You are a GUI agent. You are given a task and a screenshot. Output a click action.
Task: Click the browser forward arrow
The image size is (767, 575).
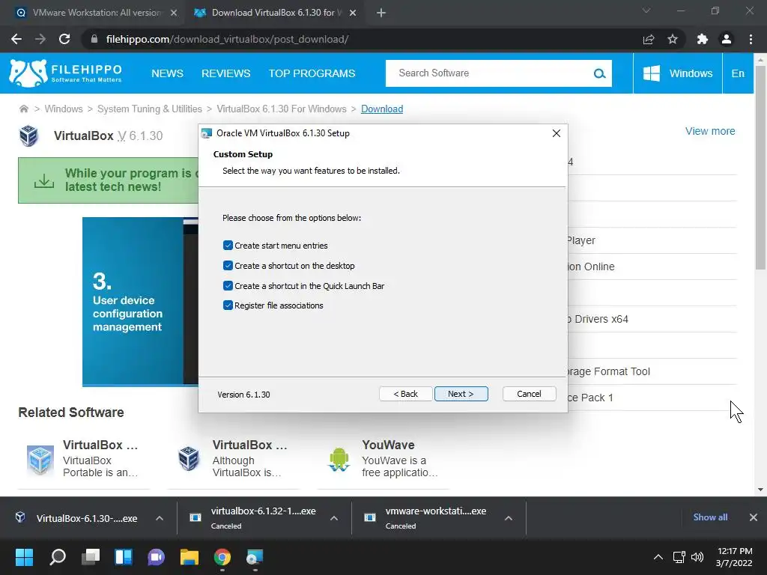[40, 39]
